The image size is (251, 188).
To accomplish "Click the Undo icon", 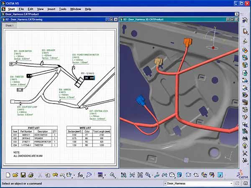I will pyautogui.click(x=62, y=175).
